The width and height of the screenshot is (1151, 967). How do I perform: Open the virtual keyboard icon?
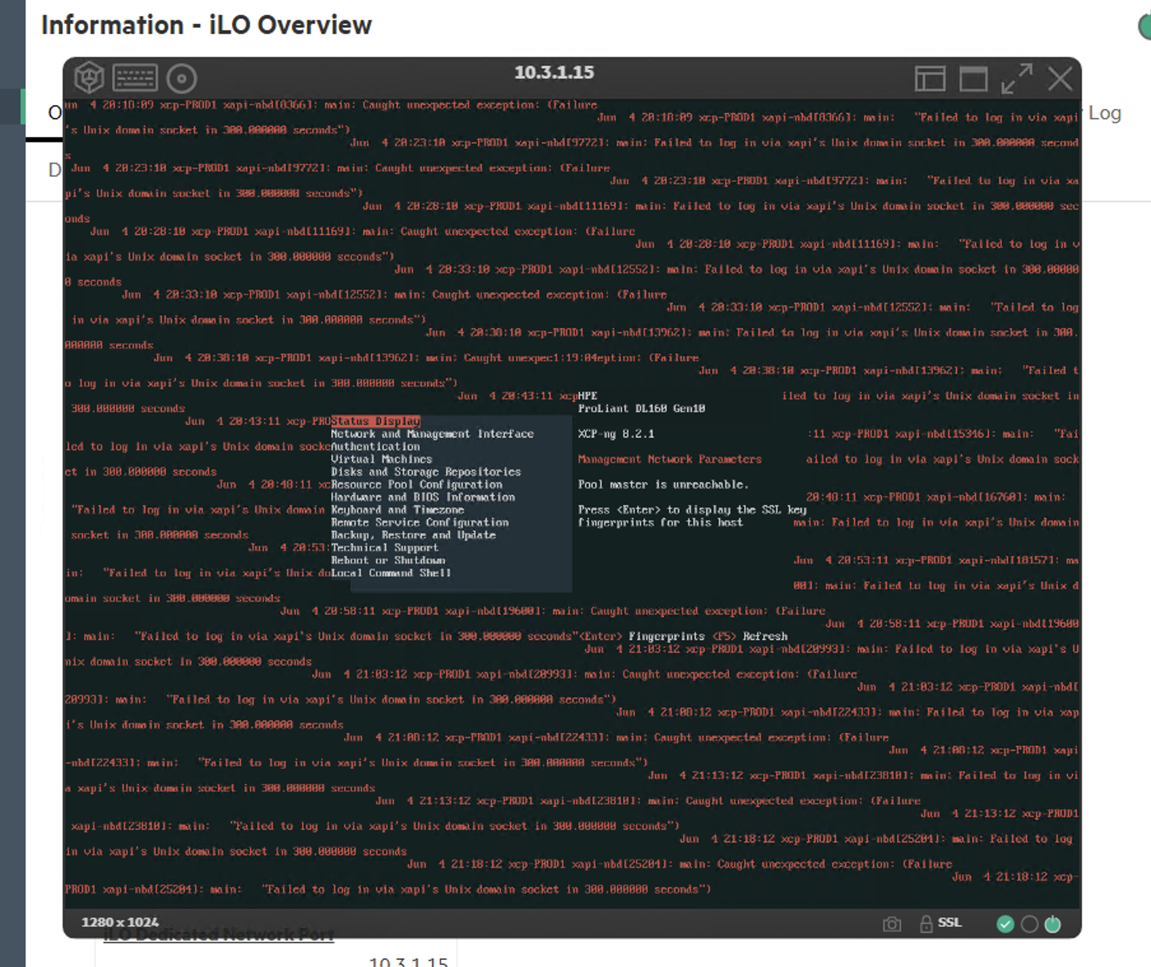[135, 78]
